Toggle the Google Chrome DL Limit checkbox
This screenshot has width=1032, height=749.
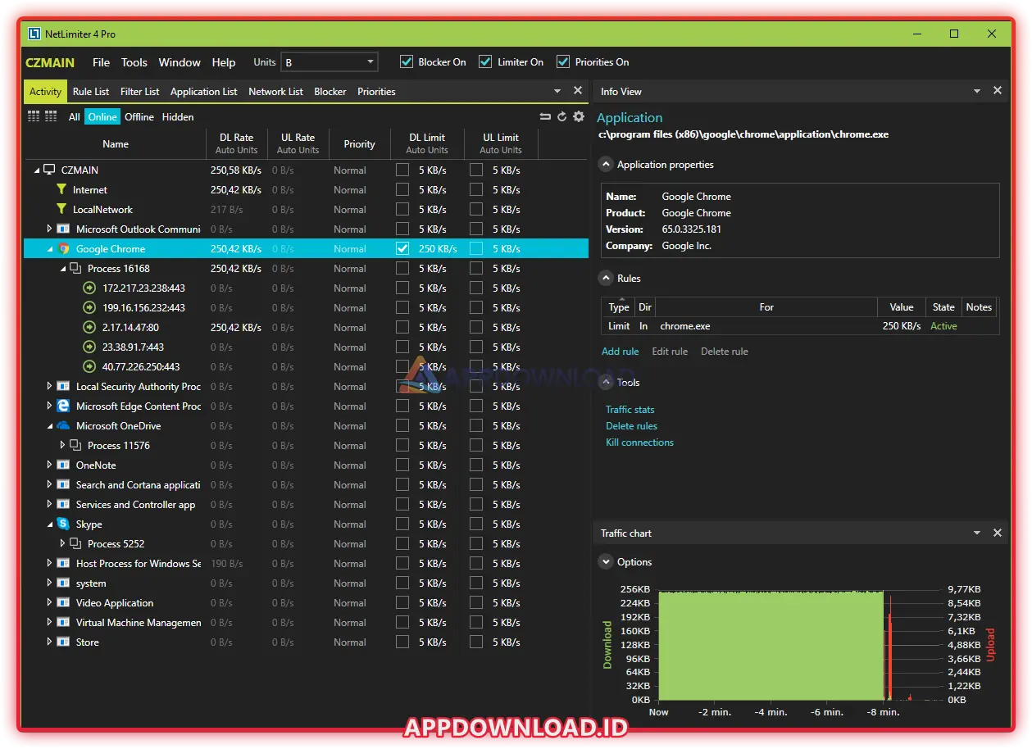click(x=402, y=249)
